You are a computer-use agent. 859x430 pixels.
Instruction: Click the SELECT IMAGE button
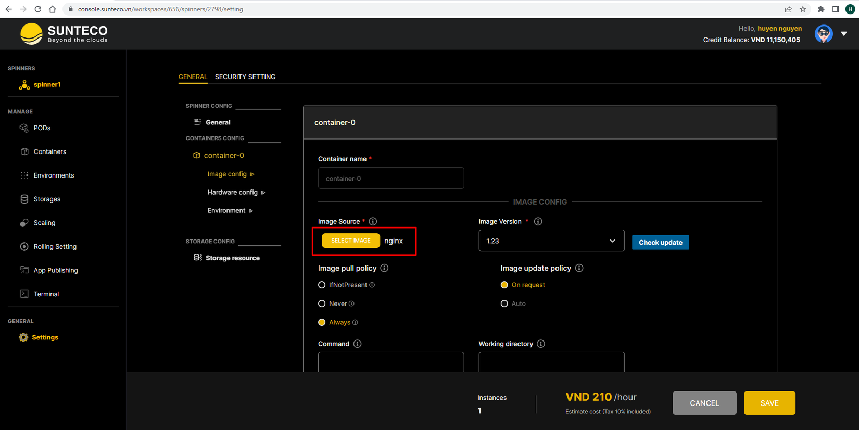(351, 241)
